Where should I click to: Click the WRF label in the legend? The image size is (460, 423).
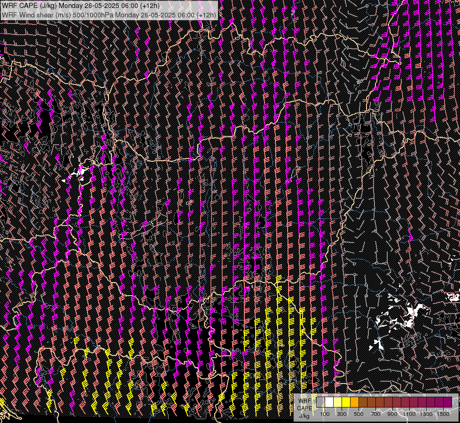coord(305,401)
